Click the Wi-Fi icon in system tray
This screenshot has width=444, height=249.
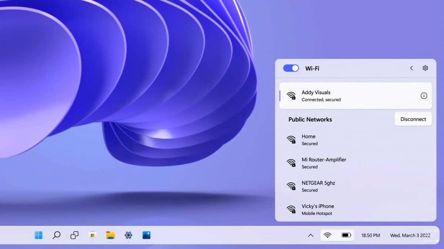coord(329,235)
